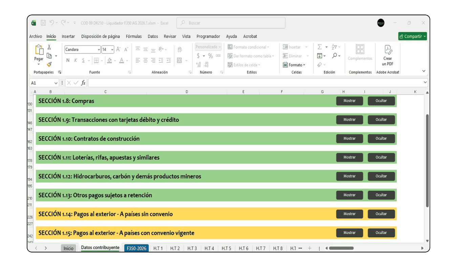Click the Pegar clipboard icon
Screen dimensions: 457x267
39,51
